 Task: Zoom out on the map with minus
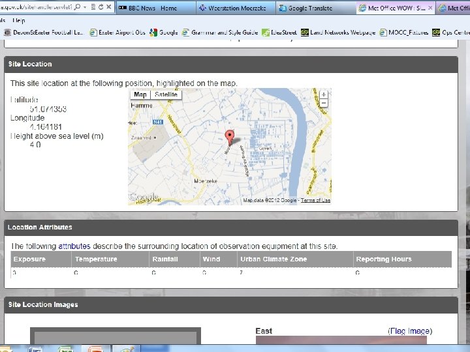click(324, 103)
